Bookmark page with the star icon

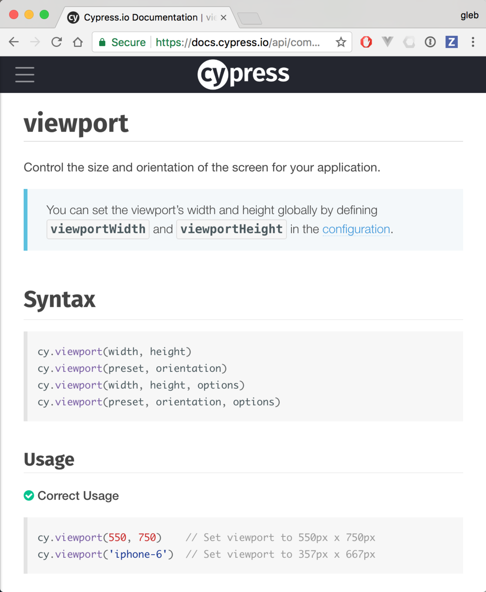tap(341, 42)
